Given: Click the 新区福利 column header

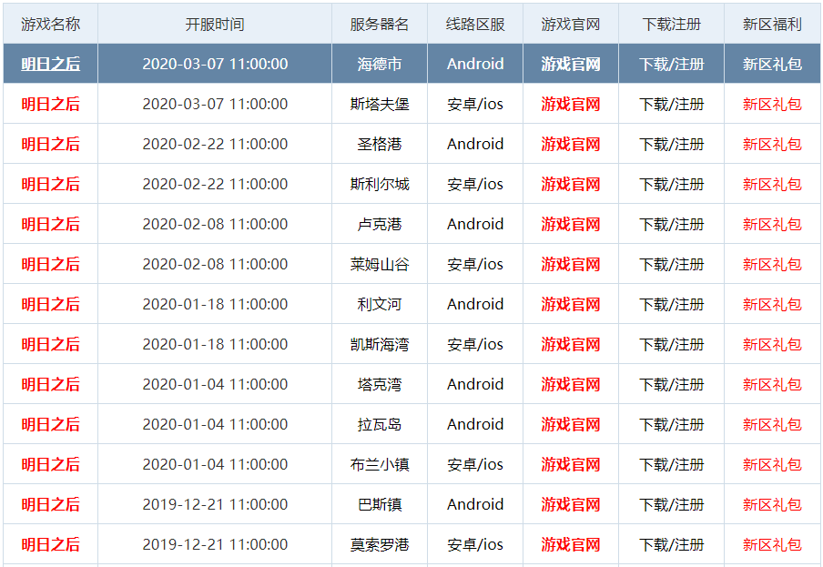Looking at the screenshot, I should 772,24.
